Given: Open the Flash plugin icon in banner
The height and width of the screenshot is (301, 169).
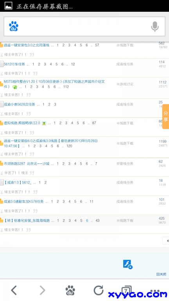Looking at the screenshot, I should 128,264.
